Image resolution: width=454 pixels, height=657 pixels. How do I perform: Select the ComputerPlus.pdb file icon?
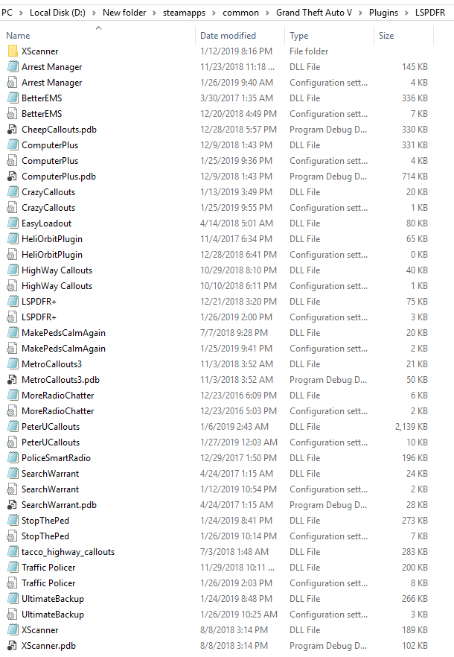click(x=13, y=177)
